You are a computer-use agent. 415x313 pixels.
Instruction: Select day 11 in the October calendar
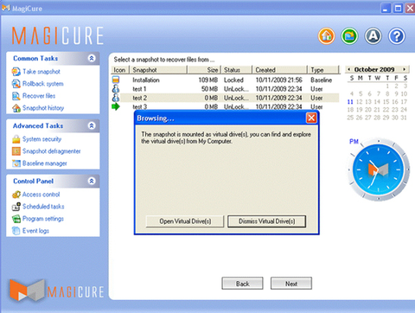point(350,102)
